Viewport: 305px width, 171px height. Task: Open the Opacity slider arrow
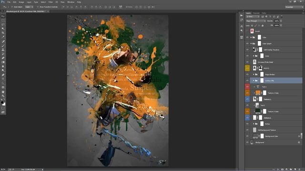281,21
